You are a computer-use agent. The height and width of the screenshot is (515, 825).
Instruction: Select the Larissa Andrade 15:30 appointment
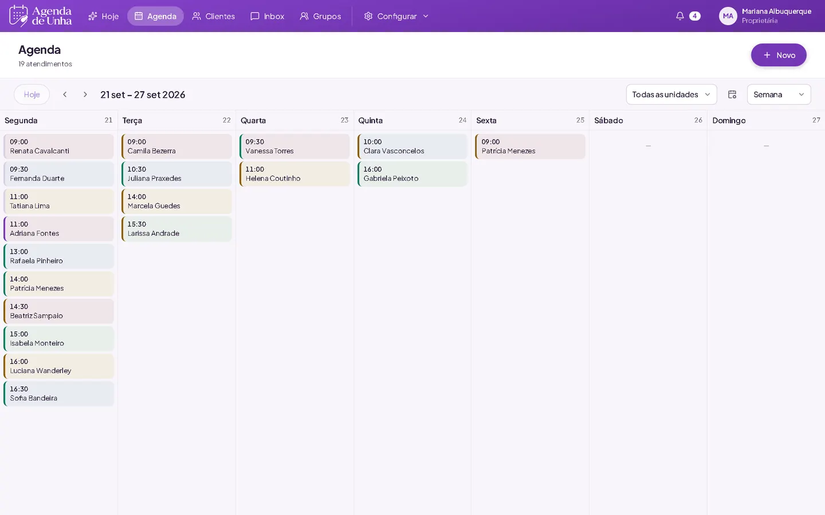[x=176, y=229]
